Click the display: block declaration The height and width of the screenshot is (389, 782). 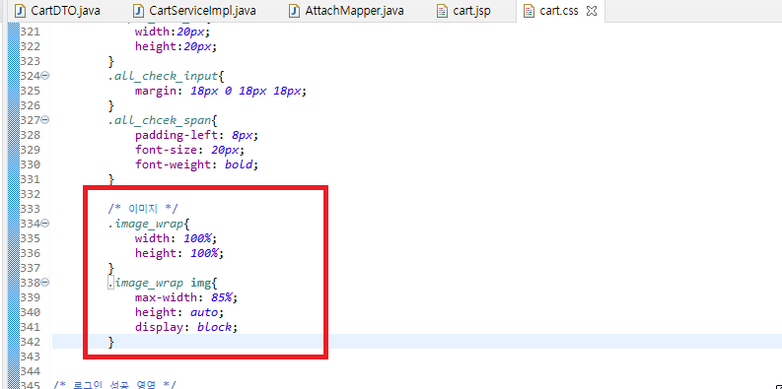tap(186, 327)
